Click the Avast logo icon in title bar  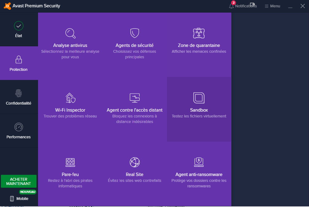click(x=7, y=6)
